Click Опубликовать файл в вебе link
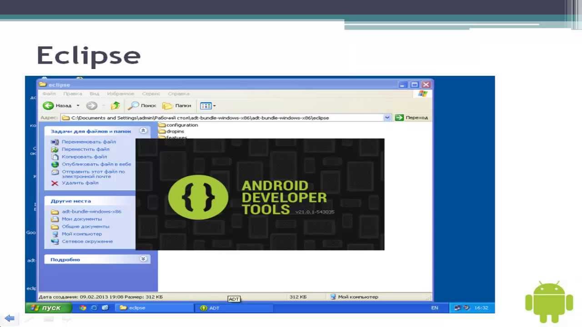The width and height of the screenshot is (582, 327). point(96,164)
